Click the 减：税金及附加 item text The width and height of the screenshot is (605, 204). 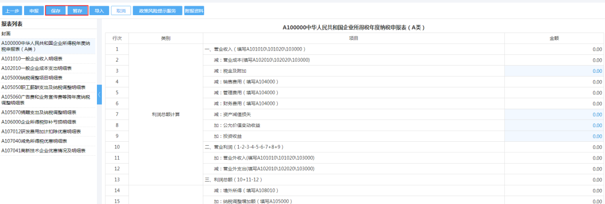tap(230, 71)
